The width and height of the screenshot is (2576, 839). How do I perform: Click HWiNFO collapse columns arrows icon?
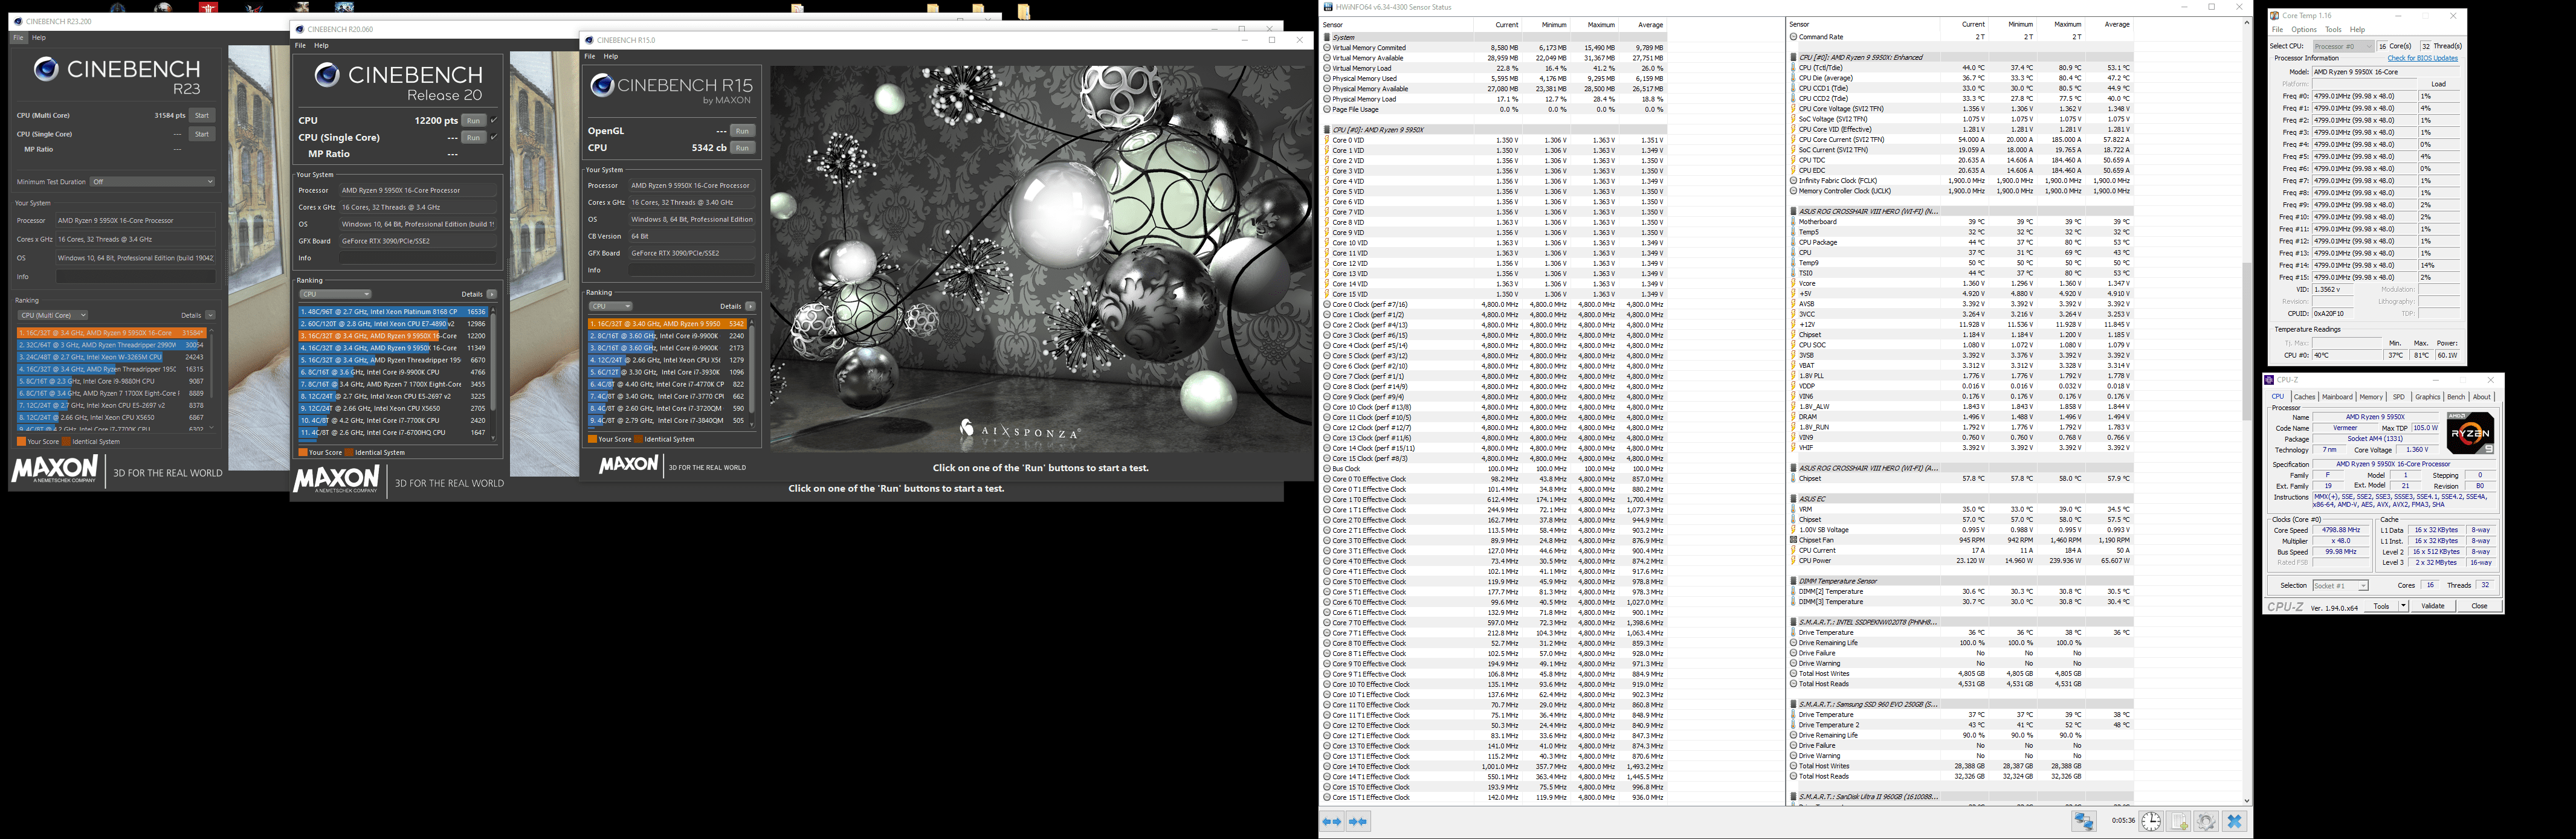click(x=1358, y=822)
